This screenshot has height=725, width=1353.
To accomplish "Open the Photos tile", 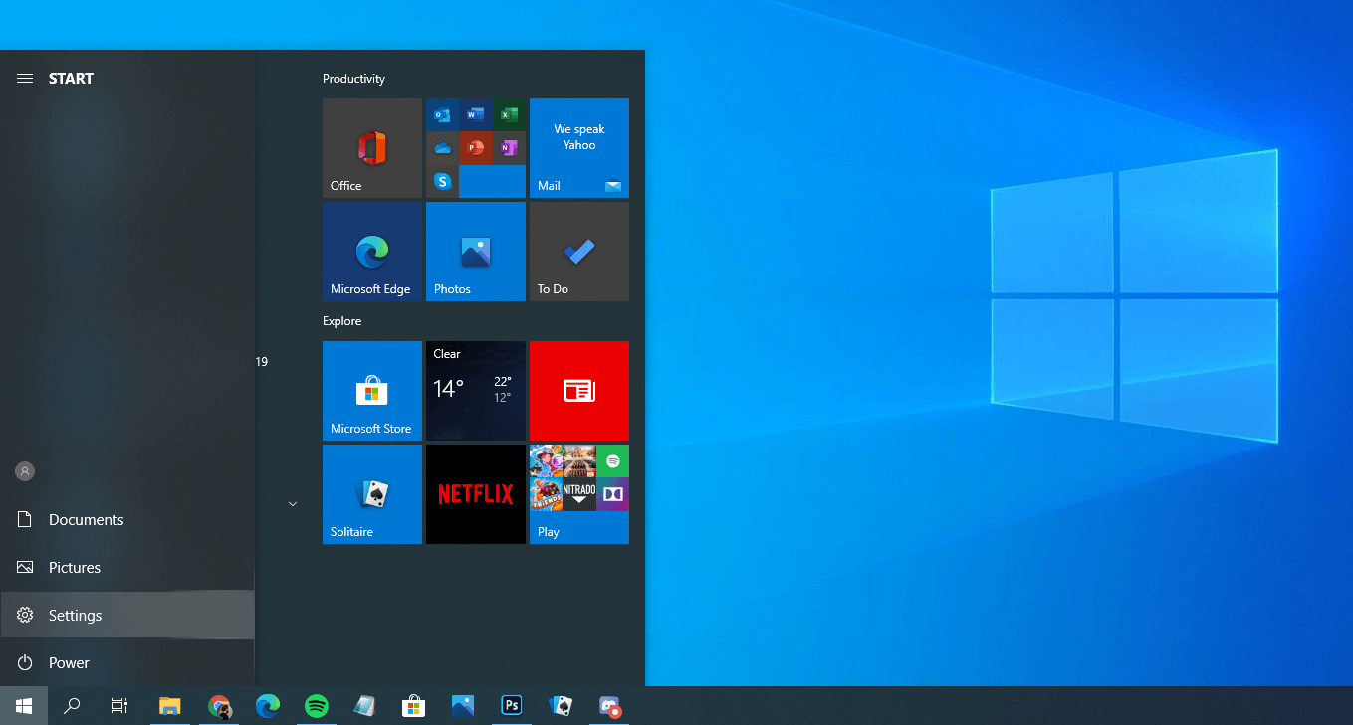I will [x=476, y=252].
